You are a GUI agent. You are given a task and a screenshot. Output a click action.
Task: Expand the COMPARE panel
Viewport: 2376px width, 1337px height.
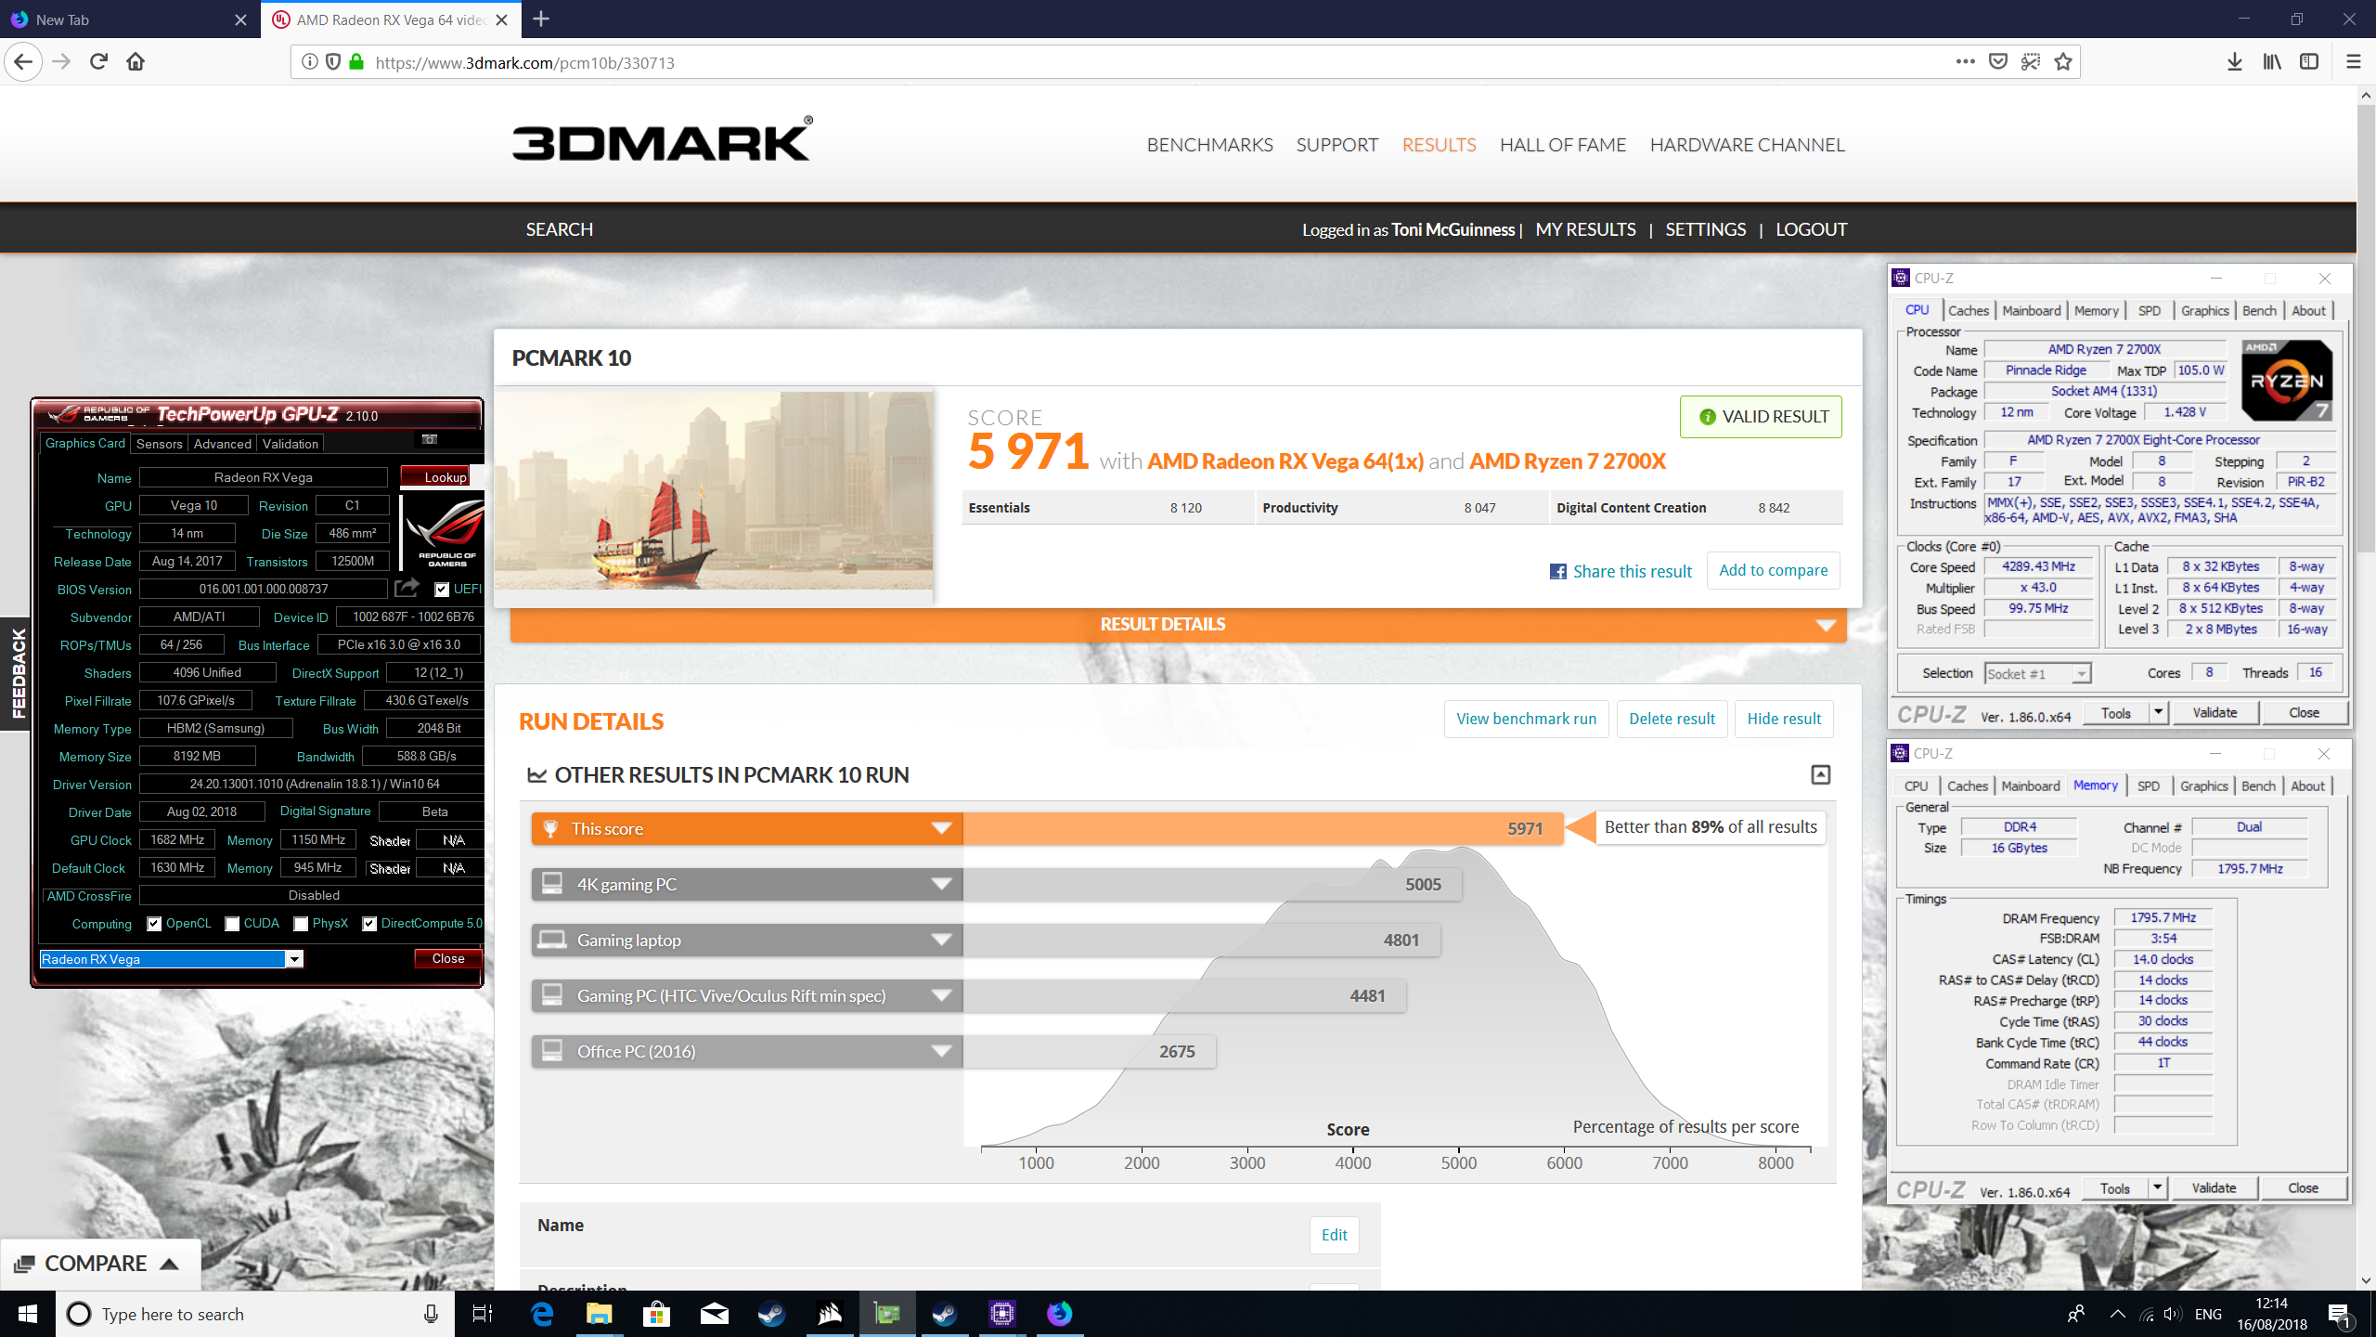coord(99,1264)
